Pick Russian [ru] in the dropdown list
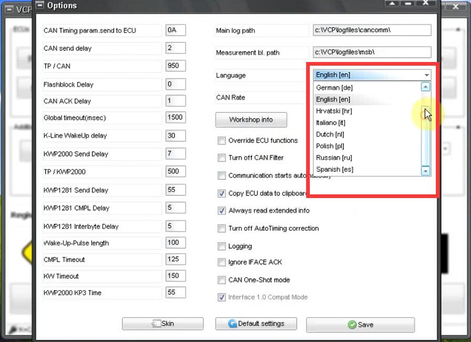 coord(334,158)
